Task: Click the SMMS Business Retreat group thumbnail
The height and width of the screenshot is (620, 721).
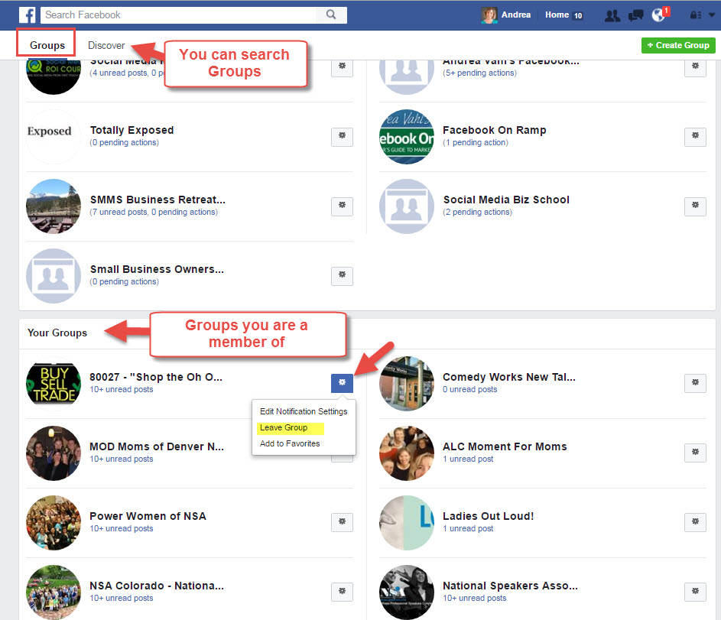Action: point(54,206)
